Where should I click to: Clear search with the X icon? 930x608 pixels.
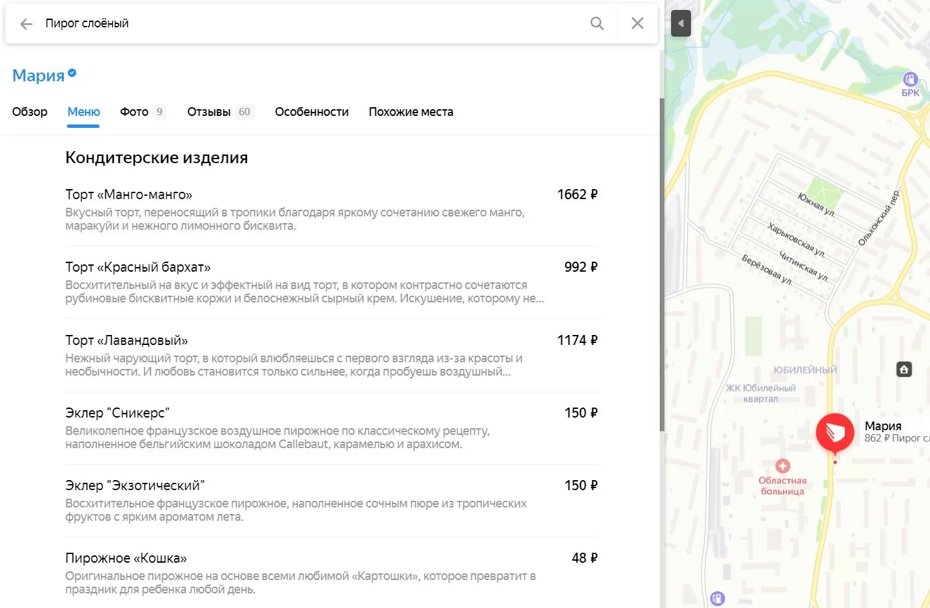[x=637, y=23]
